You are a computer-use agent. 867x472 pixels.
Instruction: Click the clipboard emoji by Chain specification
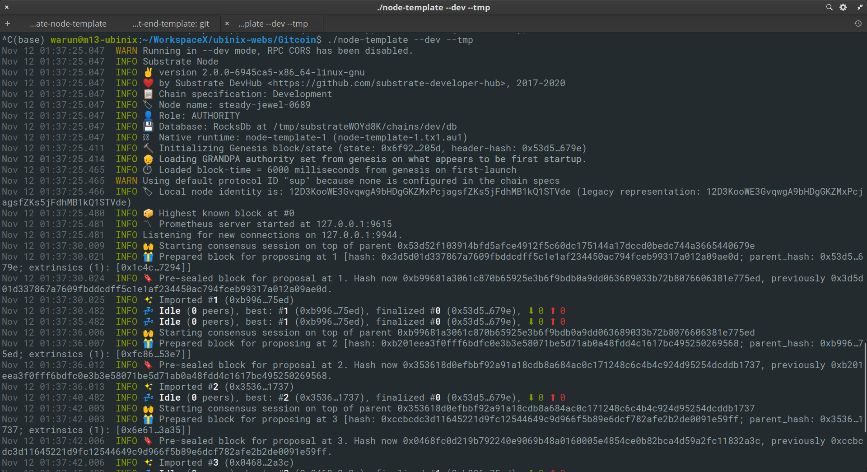point(148,94)
